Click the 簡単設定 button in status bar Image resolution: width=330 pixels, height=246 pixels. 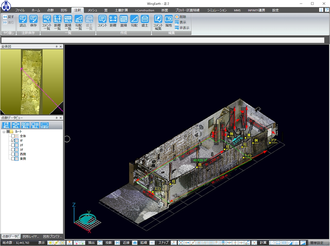click(x=317, y=243)
